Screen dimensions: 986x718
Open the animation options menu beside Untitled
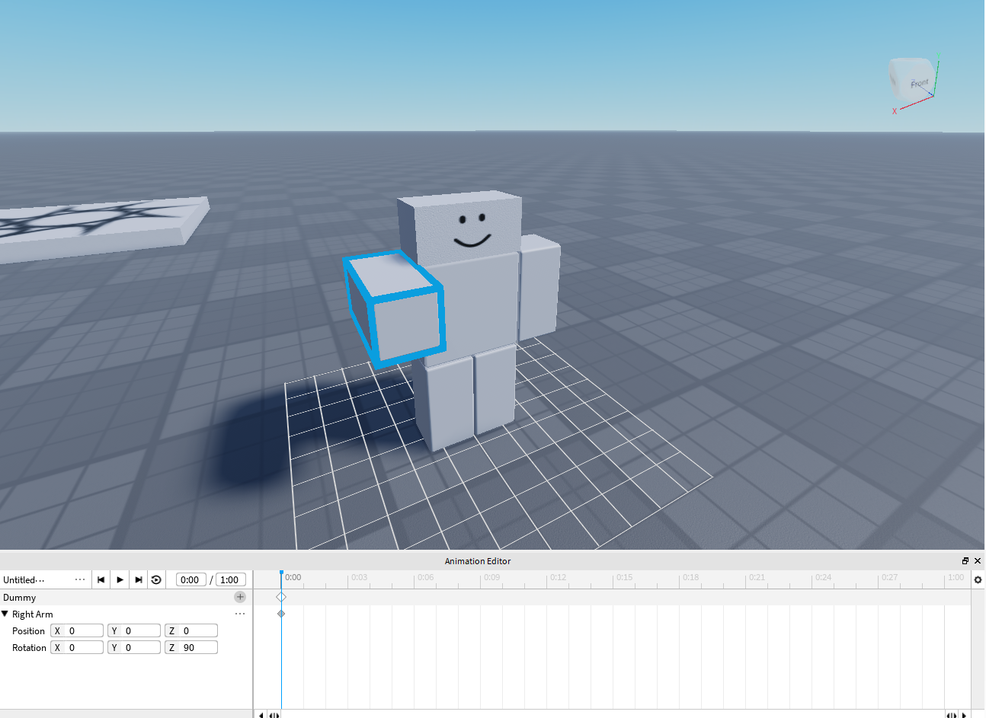tap(80, 579)
